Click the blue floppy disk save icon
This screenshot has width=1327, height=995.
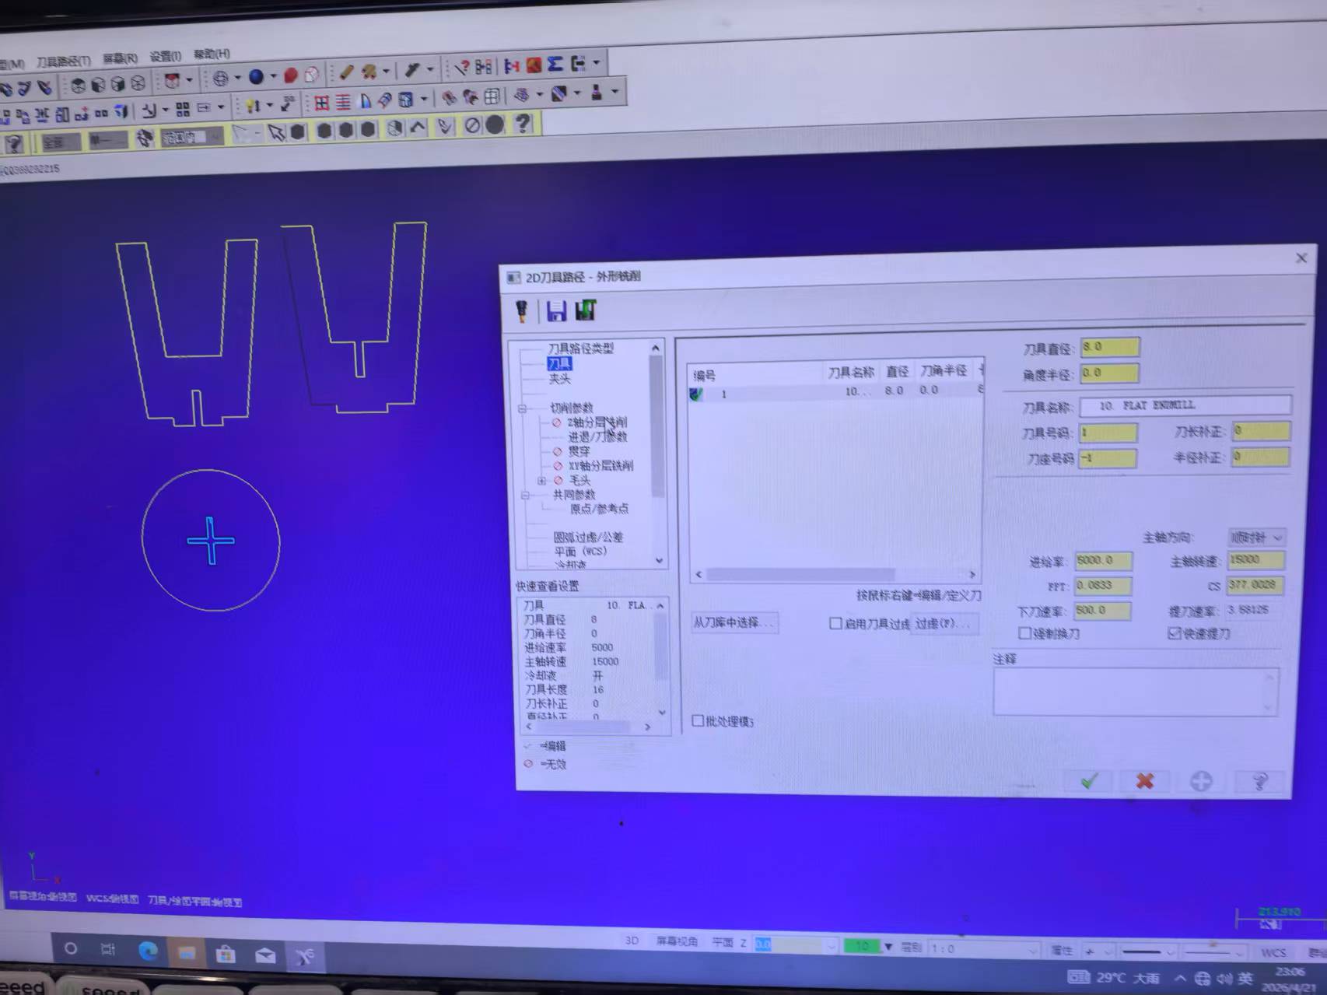pyautogui.click(x=556, y=311)
